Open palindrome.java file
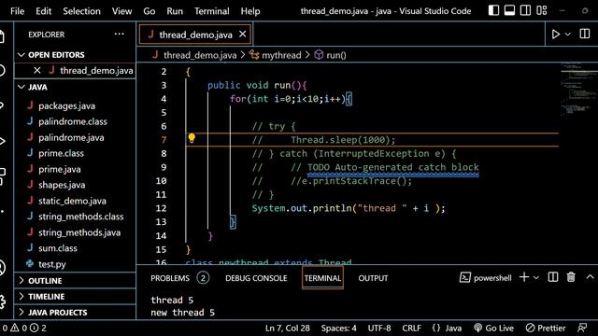Image resolution: width=598 pixels, height=336 pixels. coord(71,137)
